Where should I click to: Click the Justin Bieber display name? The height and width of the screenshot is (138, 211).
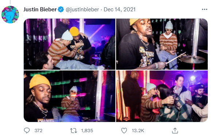click(40, 9)
